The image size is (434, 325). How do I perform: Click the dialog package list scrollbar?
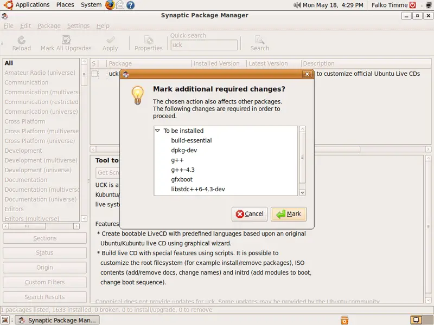(x=302, y=158)
